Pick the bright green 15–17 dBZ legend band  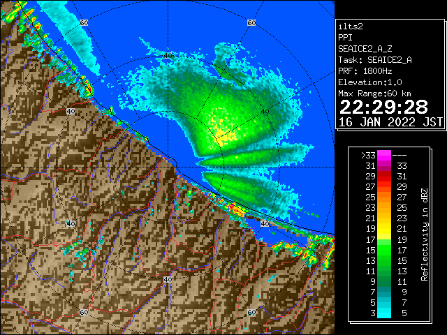click(384, 250)
